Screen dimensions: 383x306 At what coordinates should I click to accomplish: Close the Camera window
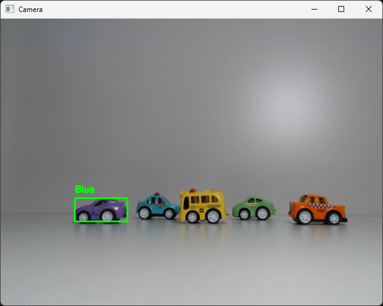[x=369, y=10]
